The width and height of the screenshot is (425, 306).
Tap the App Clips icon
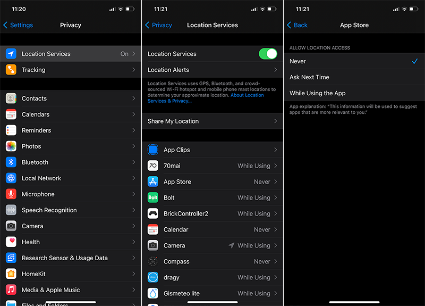(153, 150)
